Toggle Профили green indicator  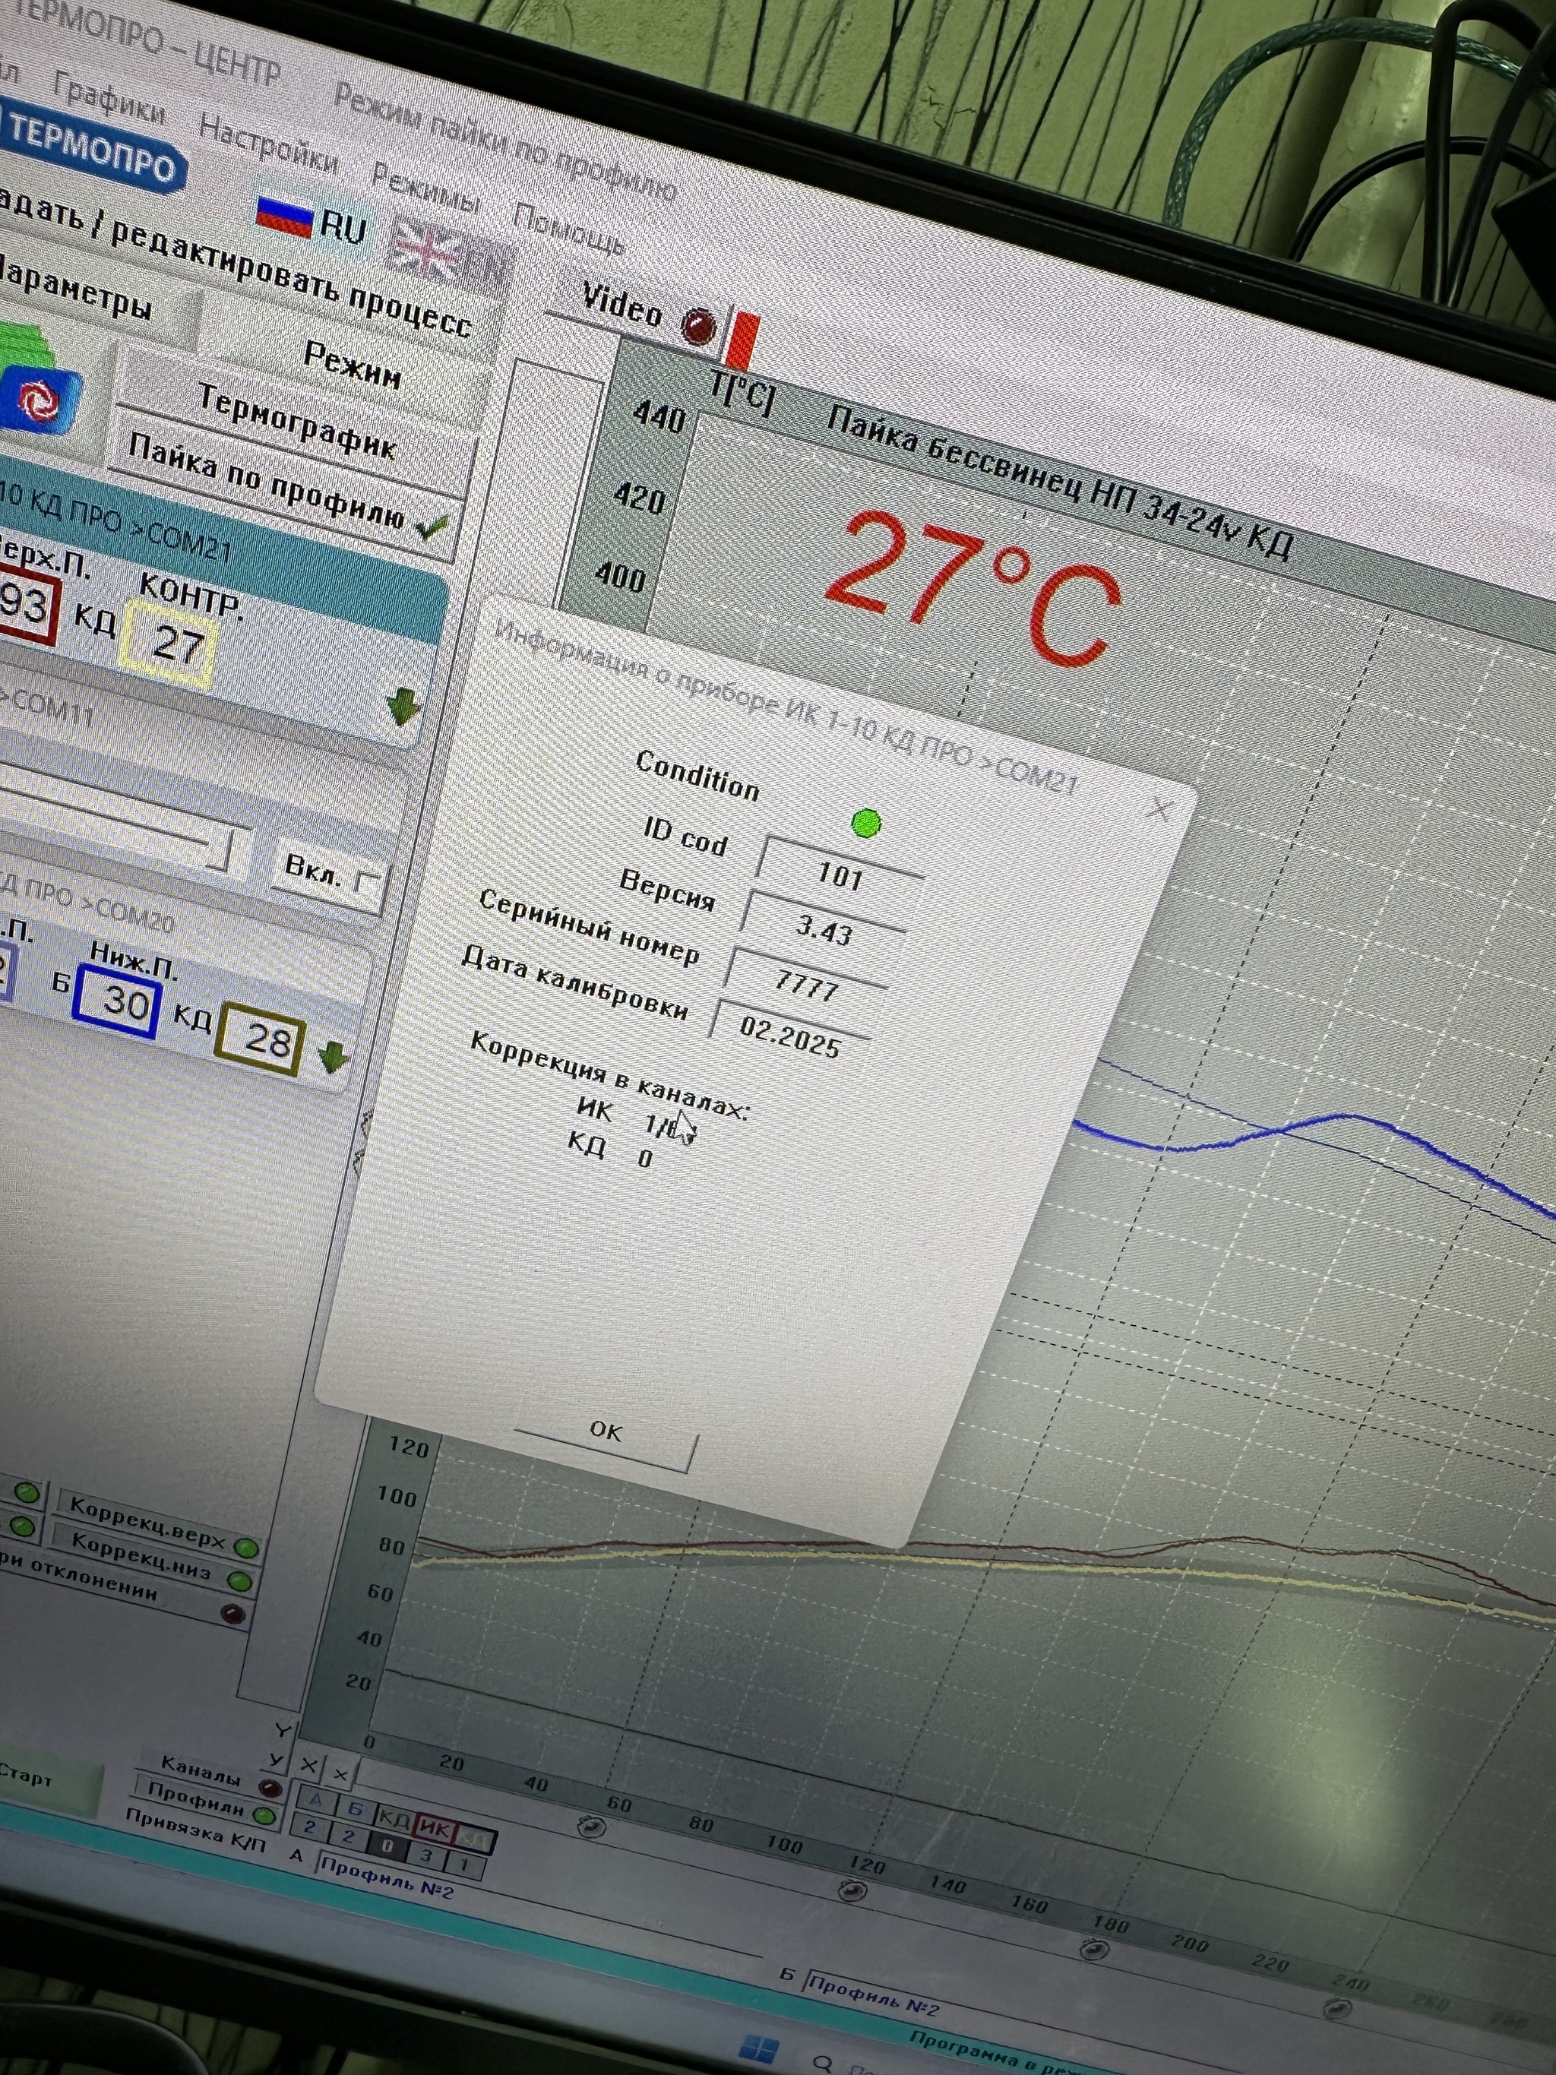click(265, 1816)
